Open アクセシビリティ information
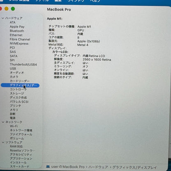171x171 pixels. coord(21,155)
